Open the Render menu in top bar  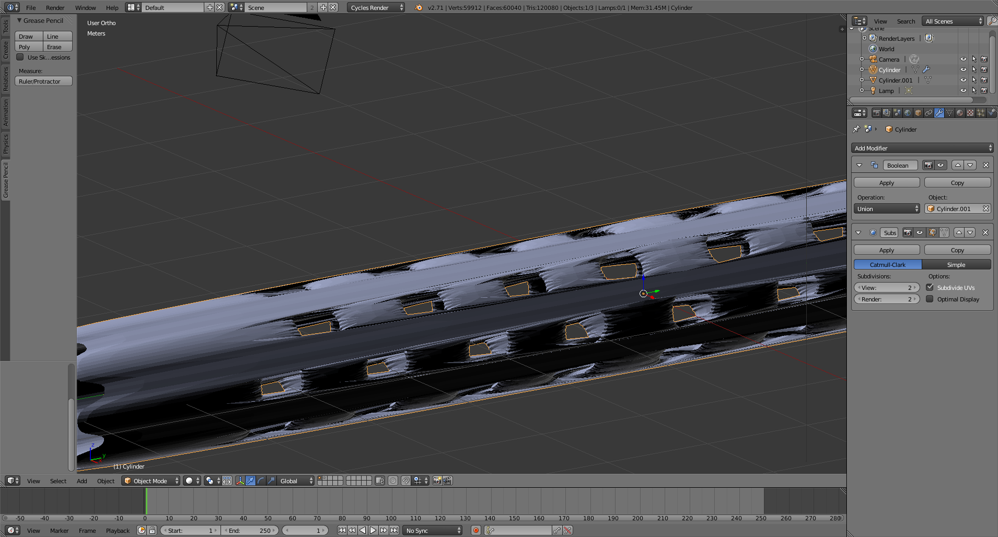(55, 7)
